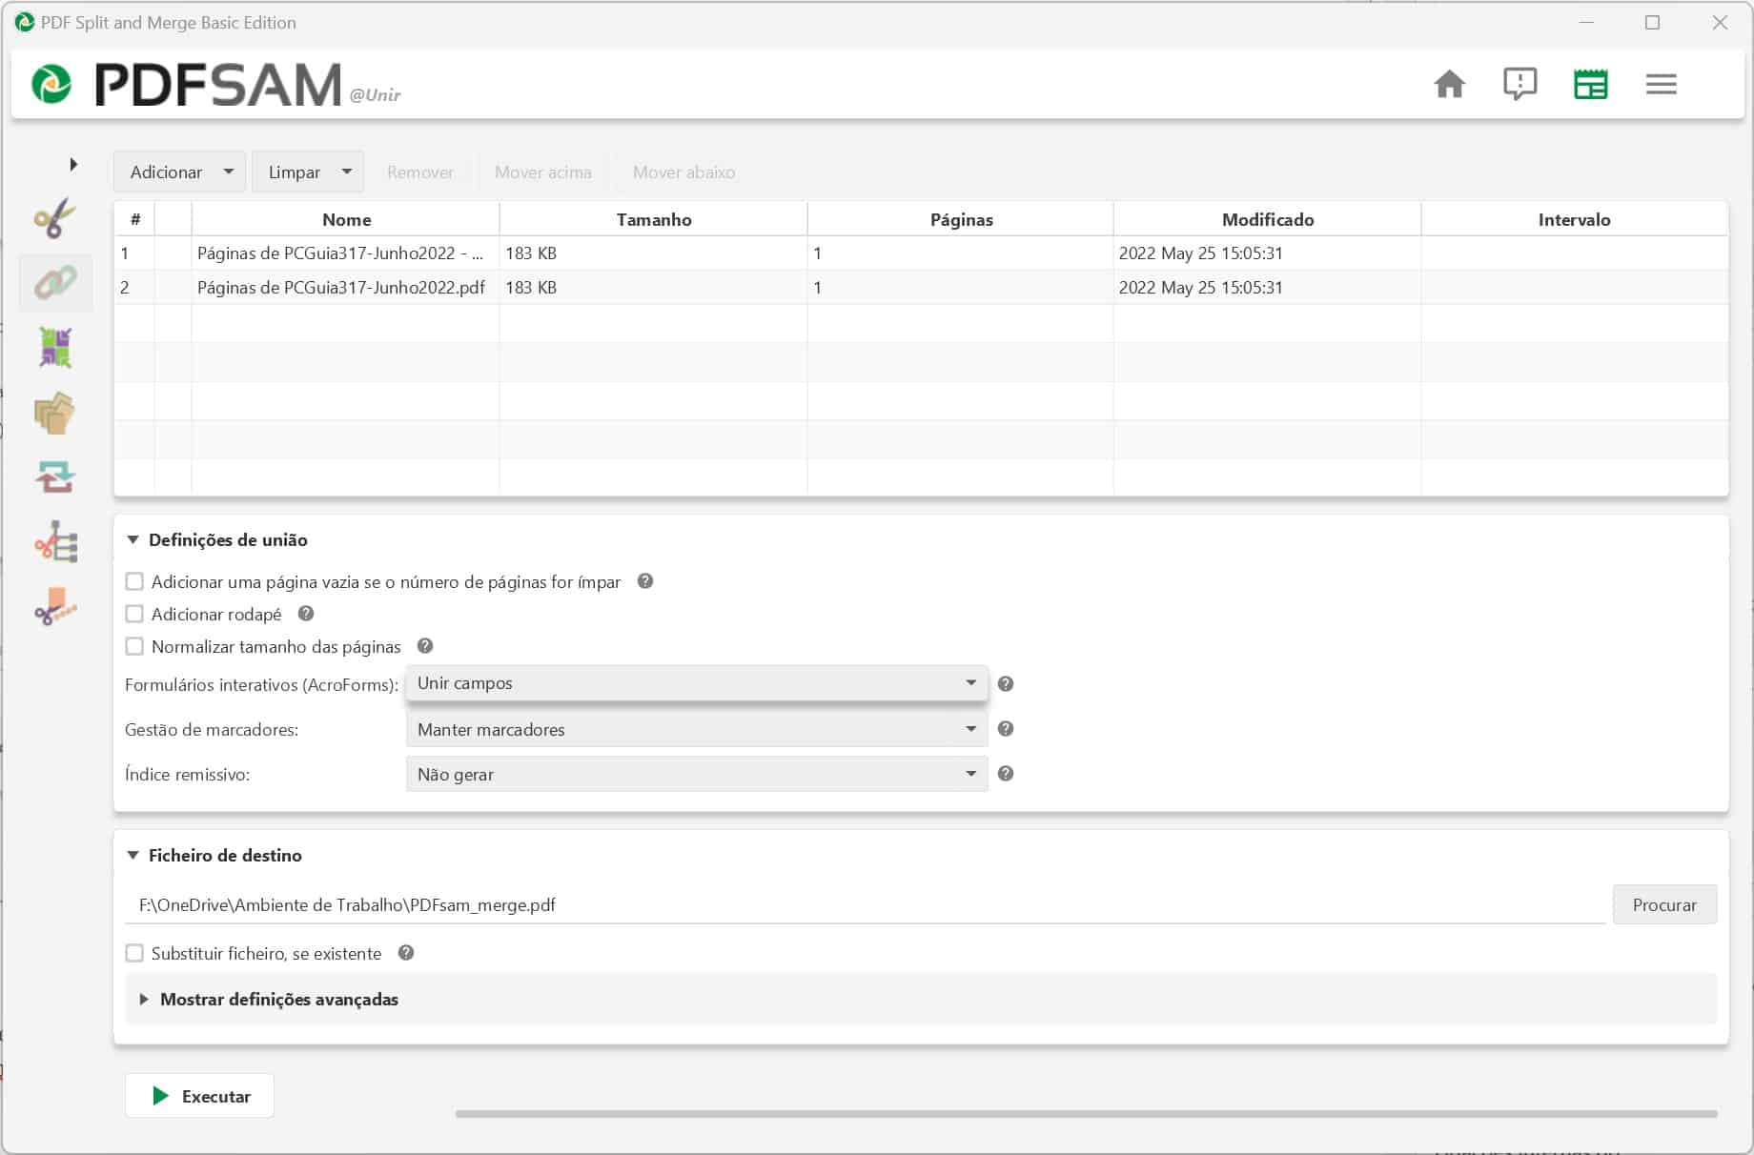The image size is (1754, 1155).
Task: Open the Formulários interativos combo box
Action: (697, 683)
